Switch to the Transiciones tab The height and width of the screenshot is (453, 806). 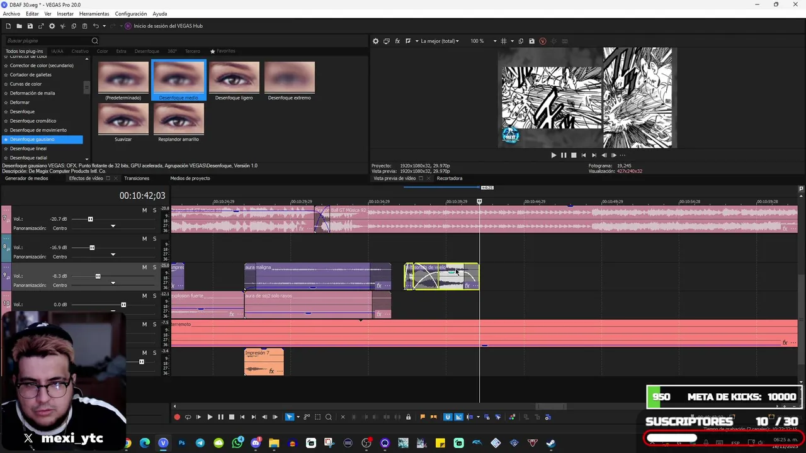tap(137, 178)
